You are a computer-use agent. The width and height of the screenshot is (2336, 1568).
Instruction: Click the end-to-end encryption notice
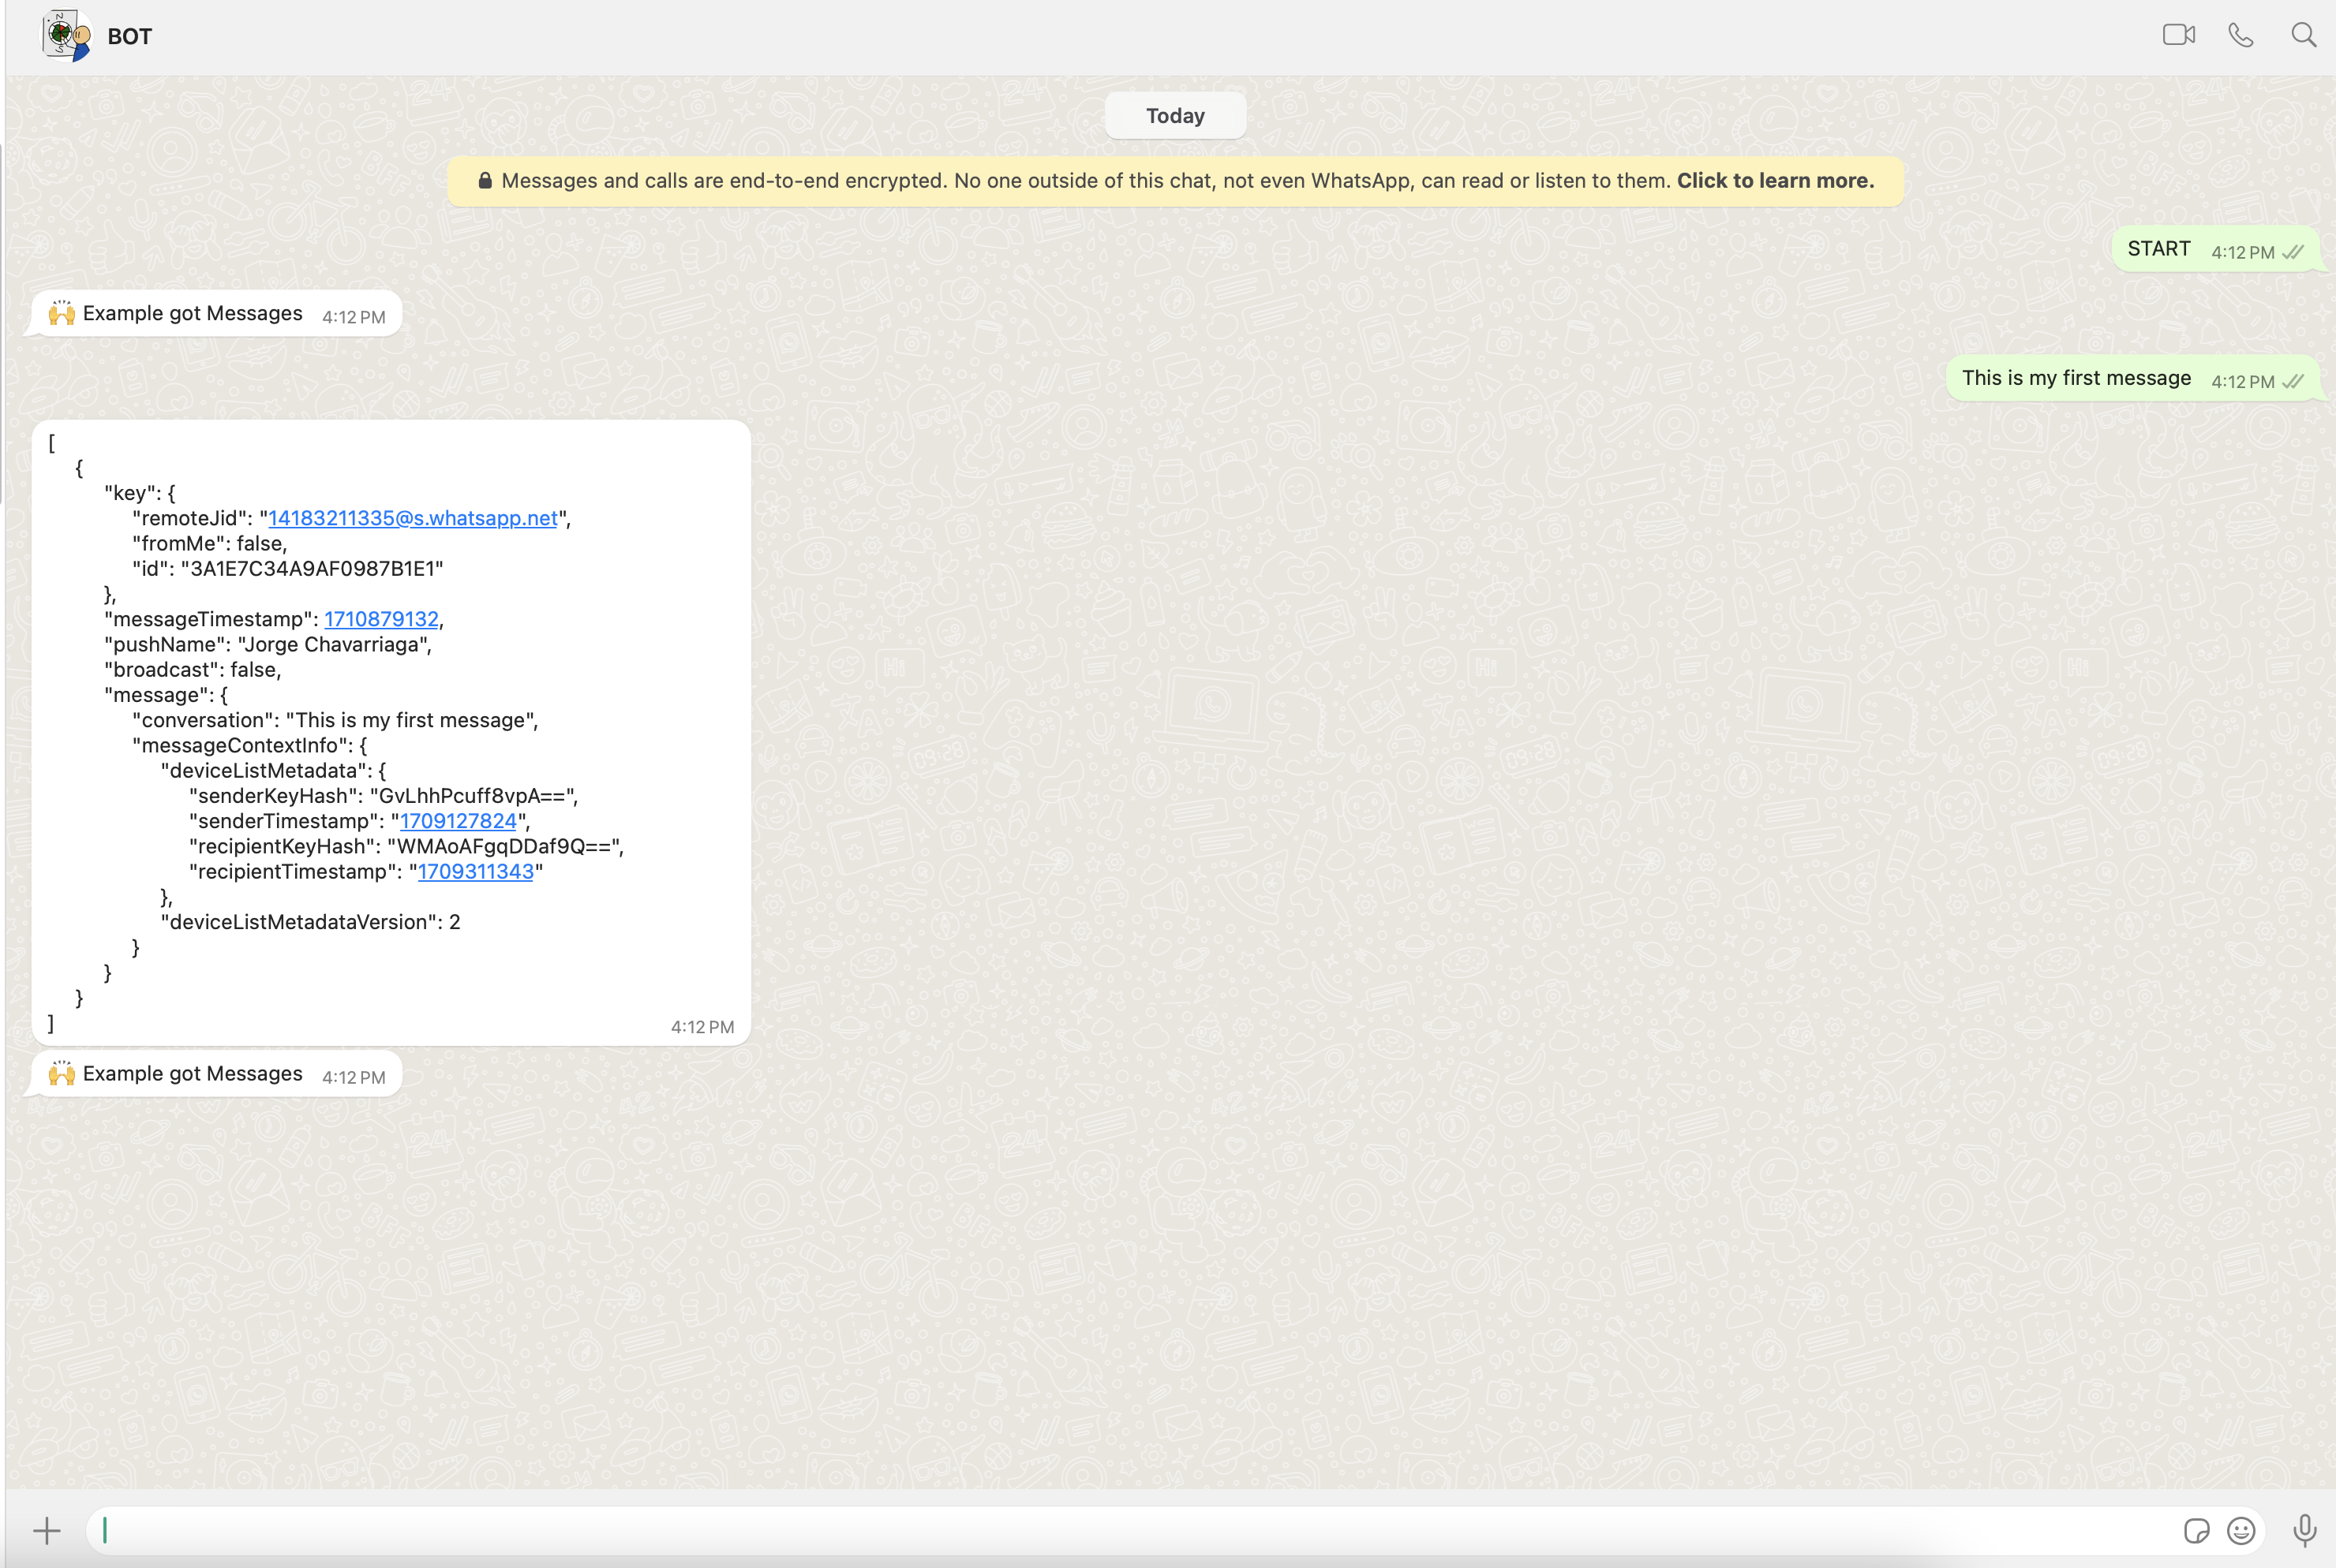tap(1174, 181)
